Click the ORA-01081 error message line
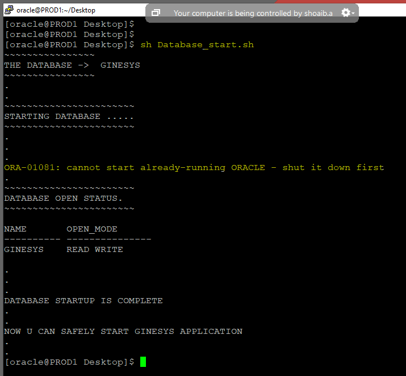 194,167
